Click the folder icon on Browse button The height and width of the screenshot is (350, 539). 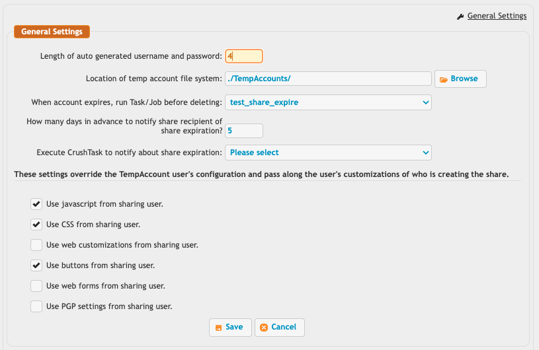pos(444,79)
